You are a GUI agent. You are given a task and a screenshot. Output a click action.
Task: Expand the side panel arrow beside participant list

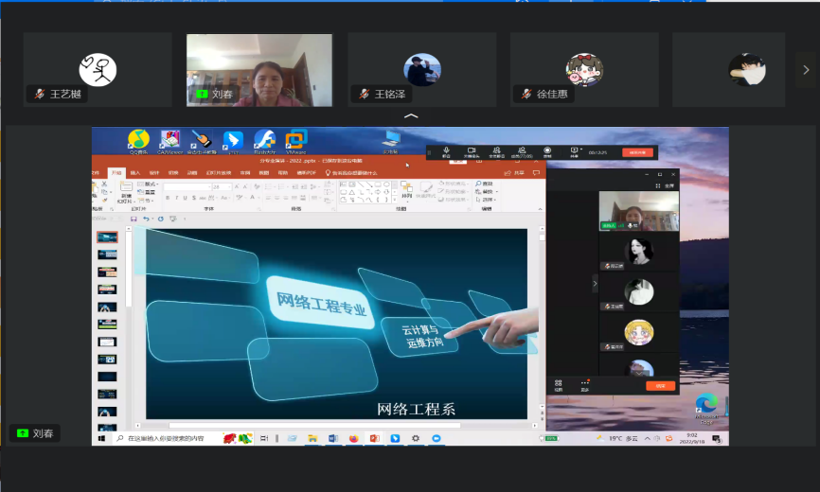(595, 282)
